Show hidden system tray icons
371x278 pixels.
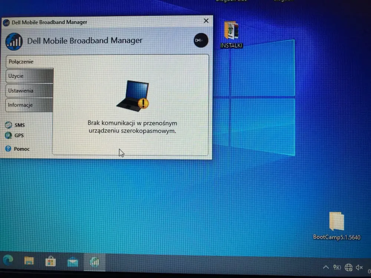(326, 267)
